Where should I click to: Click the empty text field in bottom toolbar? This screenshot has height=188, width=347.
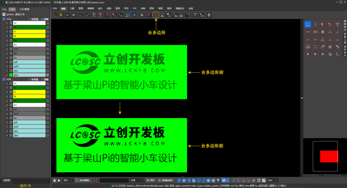pyautogui.click(x=114, y=180)
